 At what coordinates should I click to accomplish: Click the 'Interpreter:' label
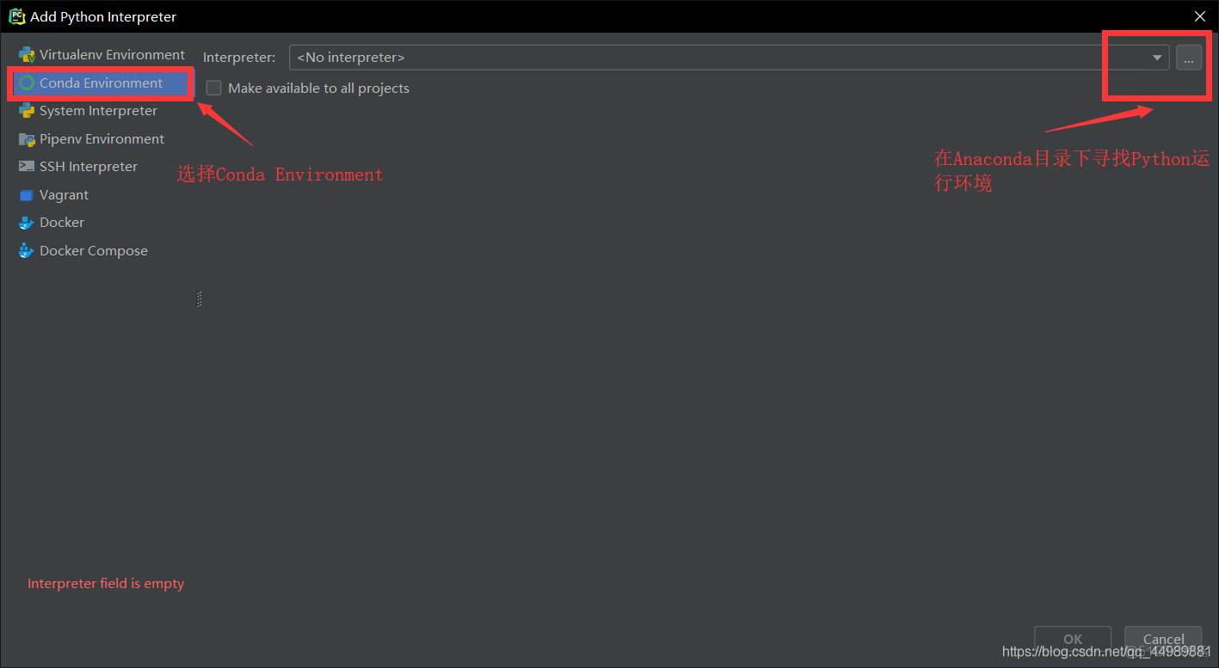point(239,58)
